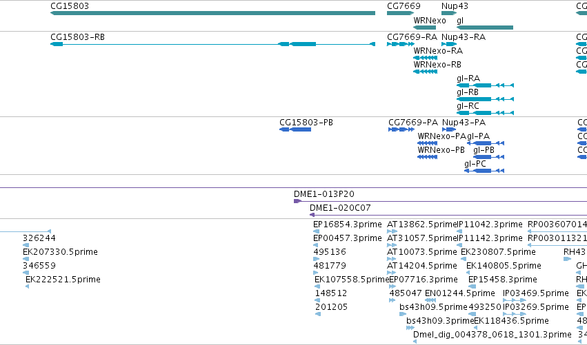Screen dimensions: 587x345
Task: Click the 326244 feature label
Action: [39, 238]
